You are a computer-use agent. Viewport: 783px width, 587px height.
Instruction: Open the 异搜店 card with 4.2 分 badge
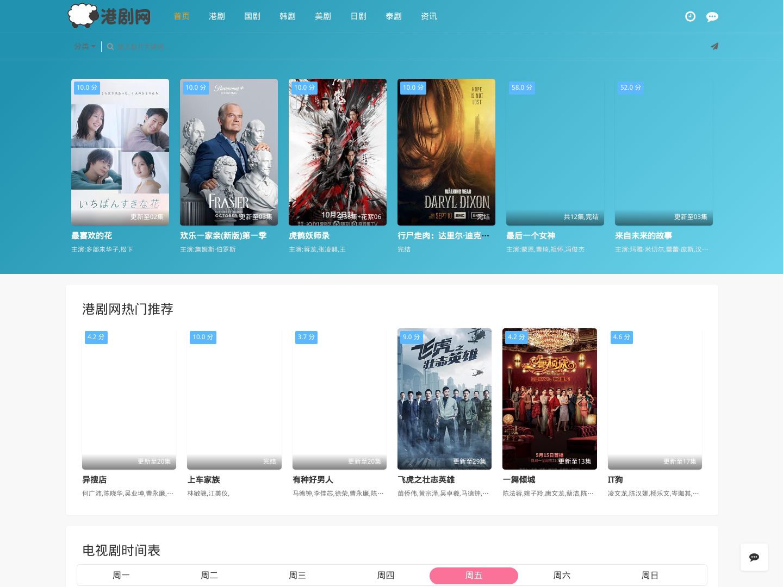pos(129,399)
